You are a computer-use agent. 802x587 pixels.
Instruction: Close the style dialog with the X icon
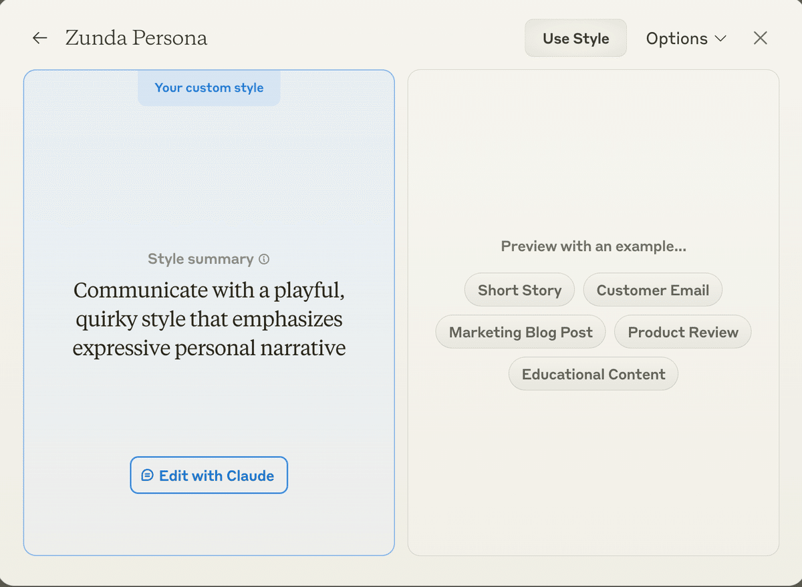pyautogui.click(x=760, y=38)
